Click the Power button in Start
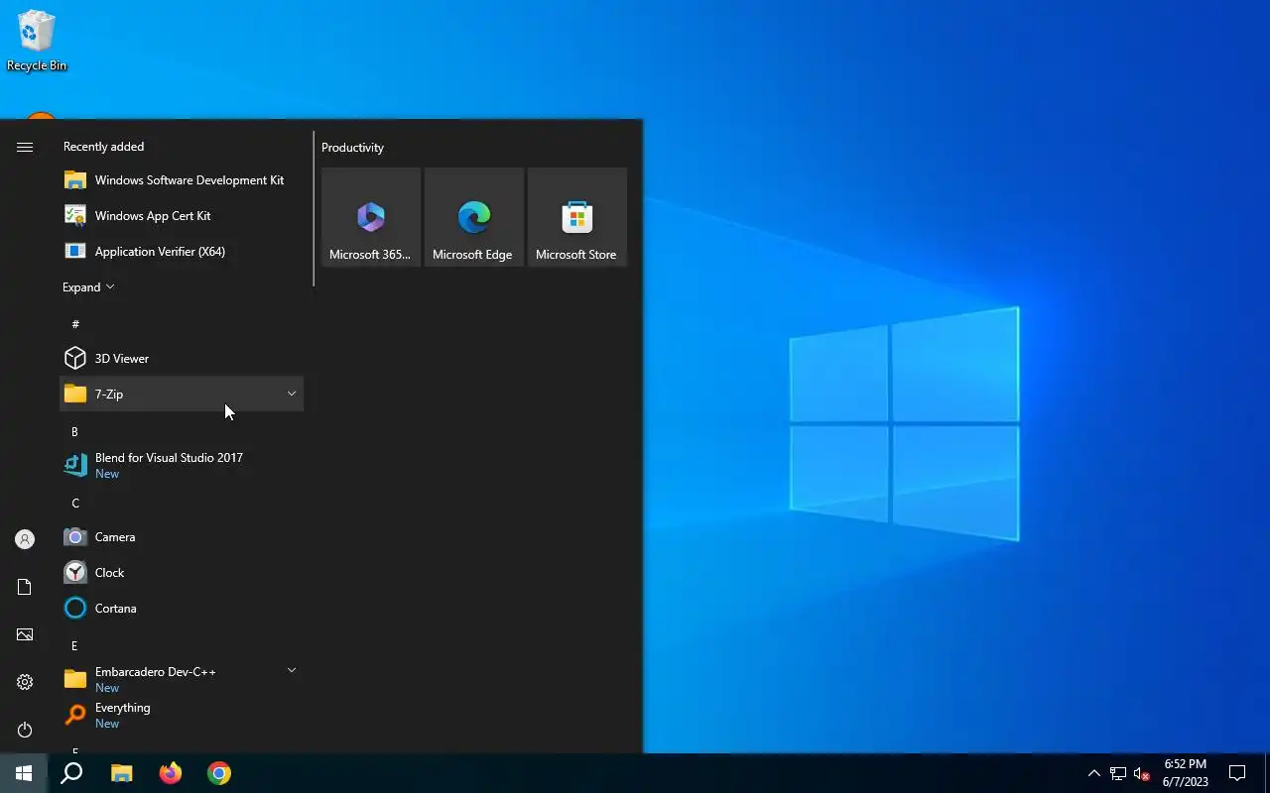This screenshot has height=793, width=1270. 25,730
